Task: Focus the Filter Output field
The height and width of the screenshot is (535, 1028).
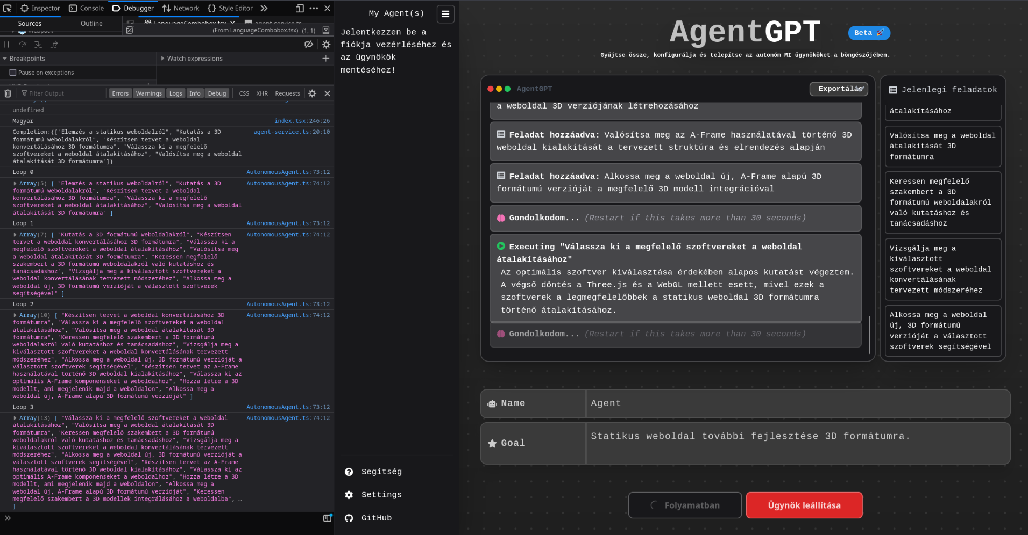Action: (x=62, y=93)
